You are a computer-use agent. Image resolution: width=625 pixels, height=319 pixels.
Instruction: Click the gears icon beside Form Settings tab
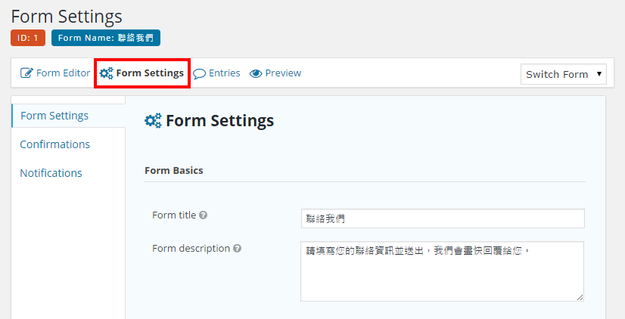[107, 73]
